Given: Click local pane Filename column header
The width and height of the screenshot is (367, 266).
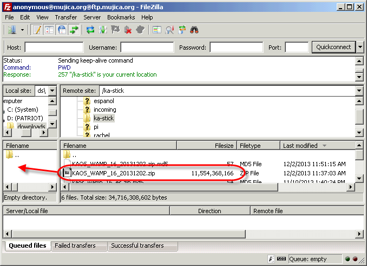Looking at the screenshot, I should tap(30, 146).
